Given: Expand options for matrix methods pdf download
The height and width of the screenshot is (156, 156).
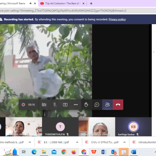Looking at the screenshot, I should [30, 142].
